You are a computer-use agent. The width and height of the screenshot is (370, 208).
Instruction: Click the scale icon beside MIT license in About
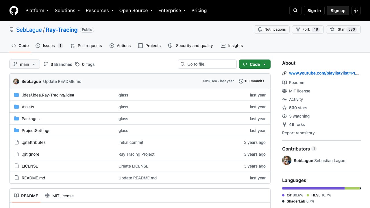284,91
